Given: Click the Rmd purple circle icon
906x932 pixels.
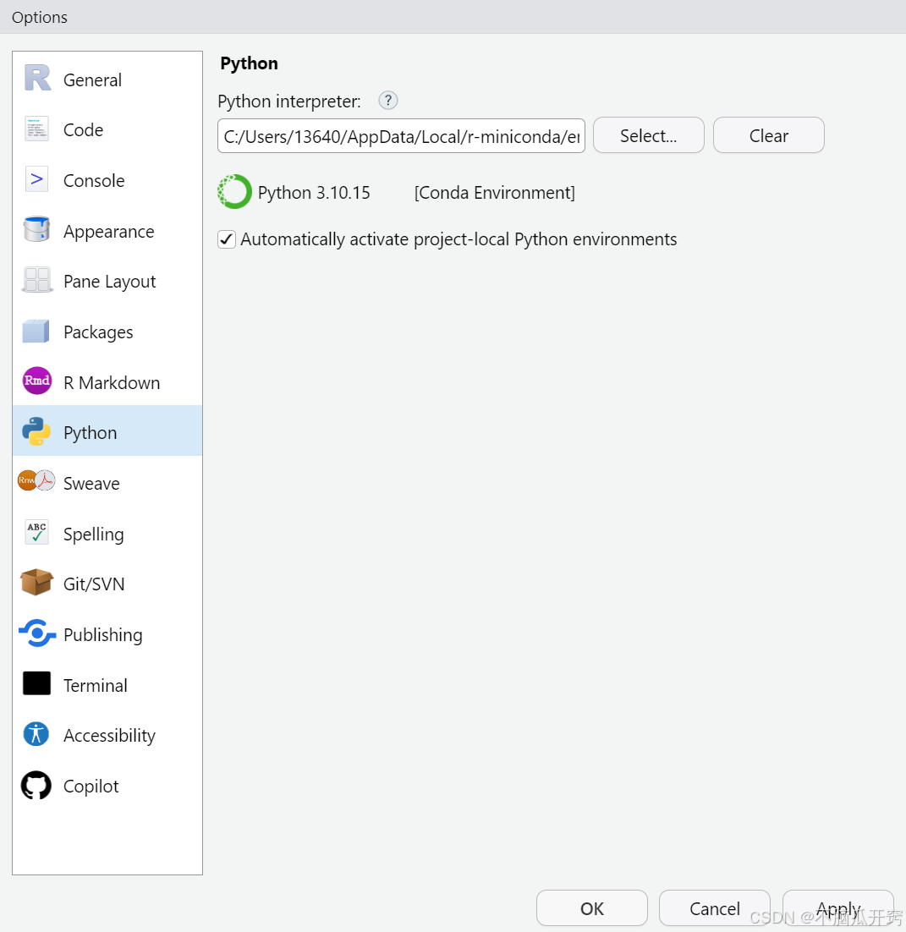Looking at the screenshot, I should [x=37, y=381].
